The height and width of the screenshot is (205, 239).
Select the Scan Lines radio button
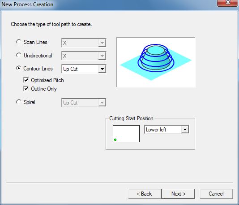click(x=19, y=42)
